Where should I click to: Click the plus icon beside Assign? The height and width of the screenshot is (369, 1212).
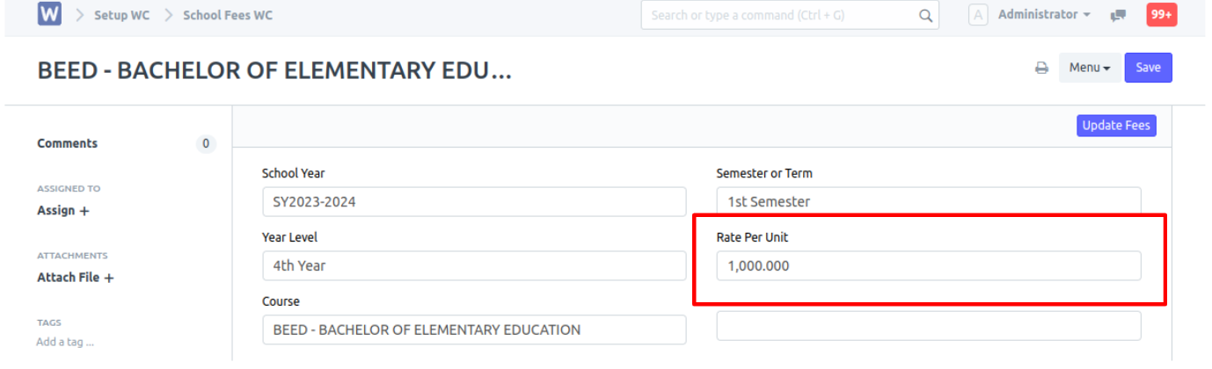[x=84, y=211]
